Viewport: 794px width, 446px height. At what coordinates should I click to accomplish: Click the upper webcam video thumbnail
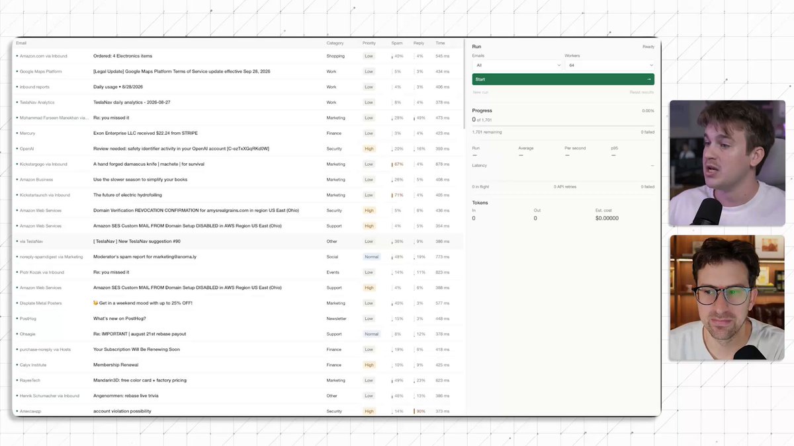(727, 163)
